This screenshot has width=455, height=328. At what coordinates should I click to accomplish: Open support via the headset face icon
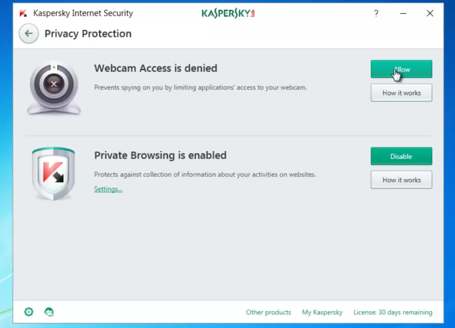(49, 312)
